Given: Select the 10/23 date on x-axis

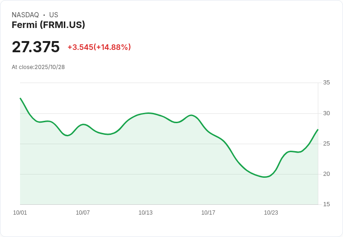Looking at the screenshot, I should pos(271,213).
